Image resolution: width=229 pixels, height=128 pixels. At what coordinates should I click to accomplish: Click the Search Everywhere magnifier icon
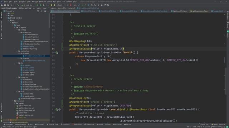pos(108,5)
